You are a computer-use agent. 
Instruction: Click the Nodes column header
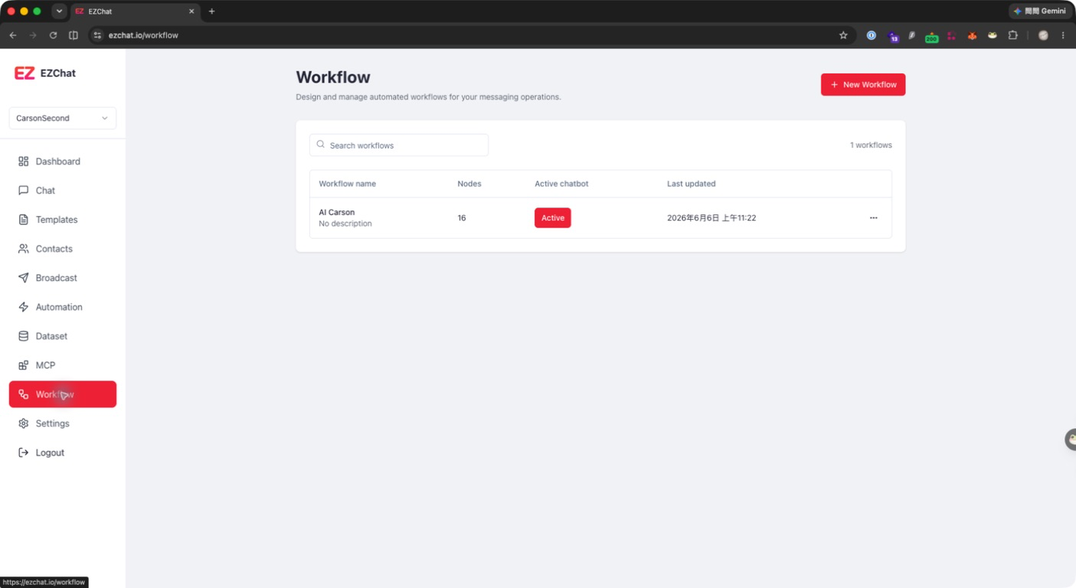469,184
